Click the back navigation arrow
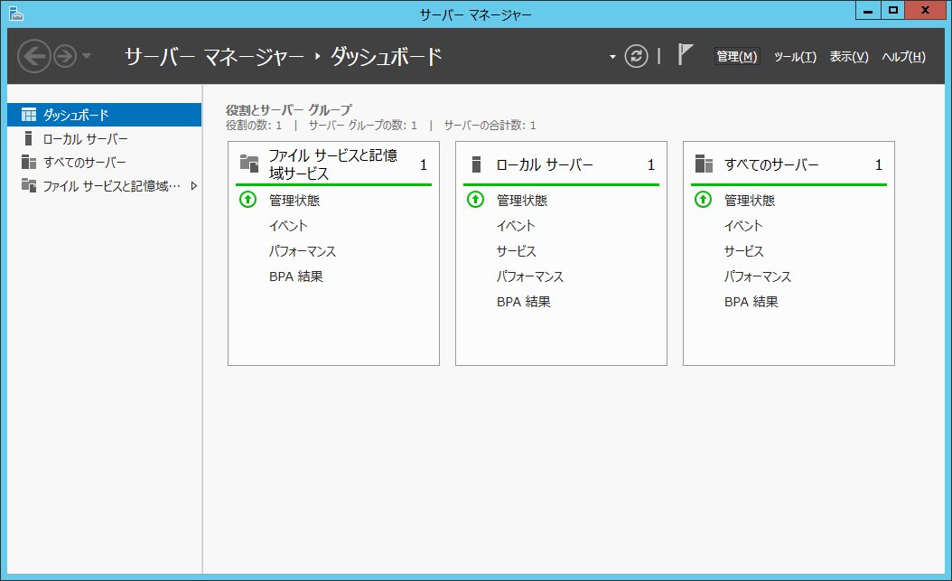Image resolution: width=952 pixels, height=581 pixels. tap(33, 57)
